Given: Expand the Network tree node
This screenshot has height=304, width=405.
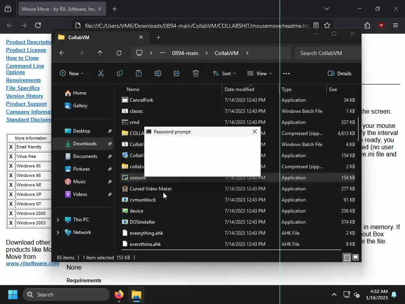Looking at the screenshot, I should (x=58, y=232).
